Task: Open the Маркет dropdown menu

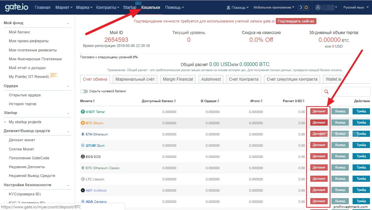Action: 64,7
